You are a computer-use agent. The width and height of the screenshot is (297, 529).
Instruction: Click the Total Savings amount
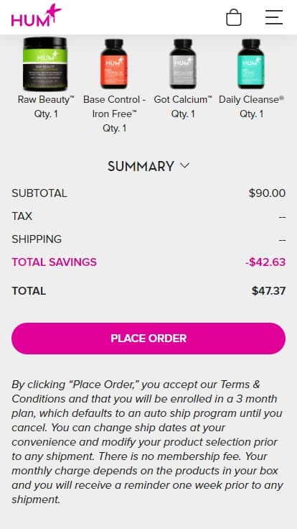pyautogui.click(x=265, y=262)
